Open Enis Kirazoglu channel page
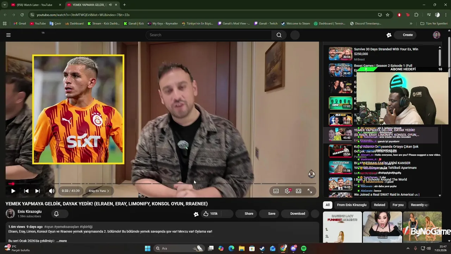Image resolution: width=451 pixels, height=254 pixels. (x=30, y=212)
